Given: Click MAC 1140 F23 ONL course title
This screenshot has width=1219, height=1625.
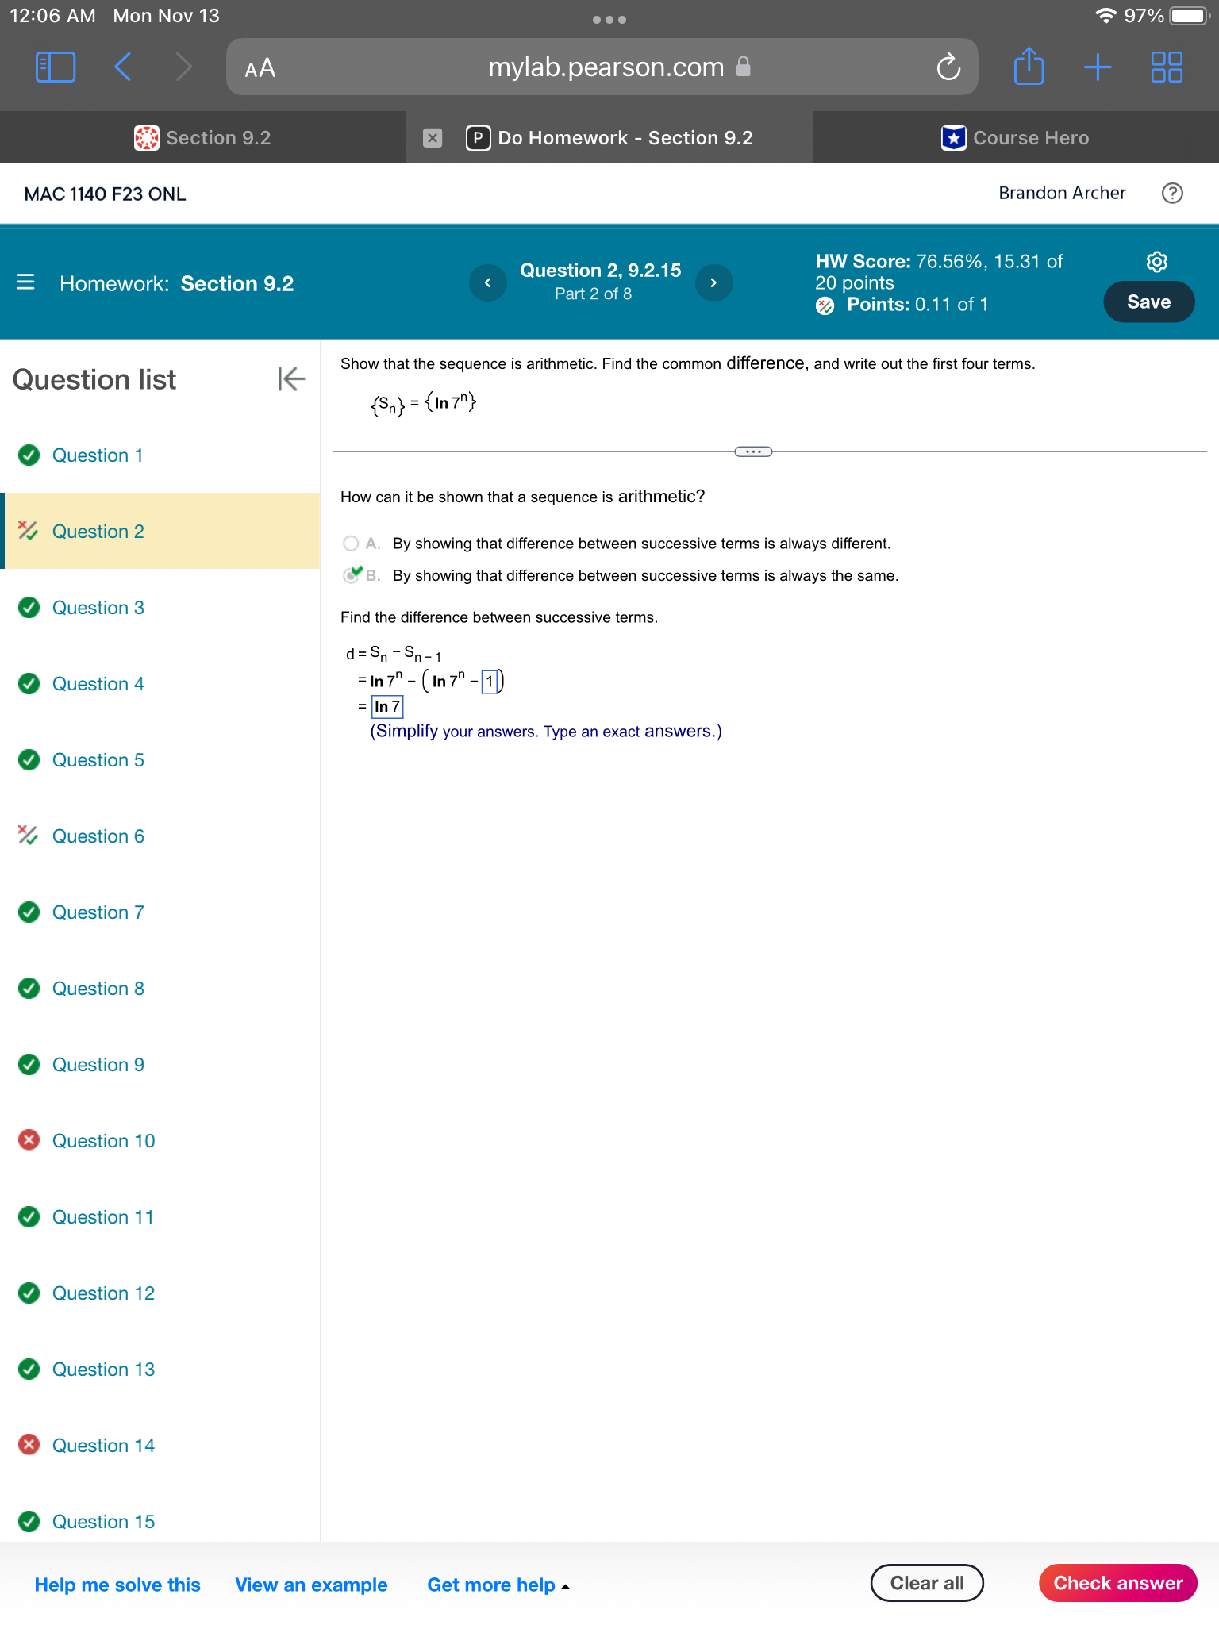Looking at the screenshot, I should coord(105,194).
